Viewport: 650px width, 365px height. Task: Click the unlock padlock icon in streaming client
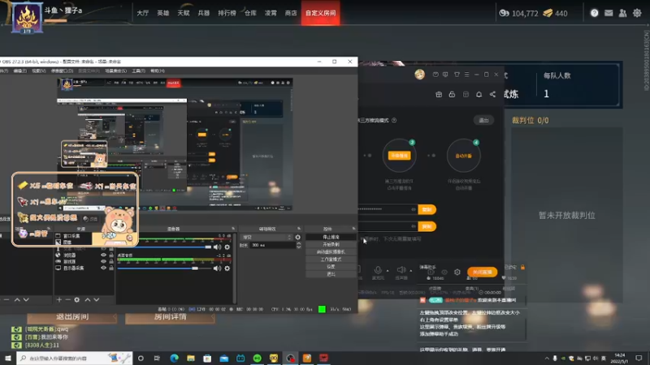tap(452, 94)
